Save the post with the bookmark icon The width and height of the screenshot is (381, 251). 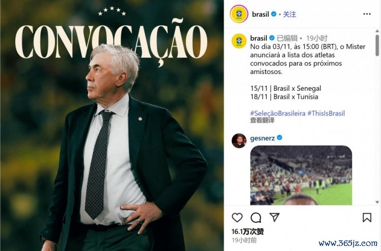[367, 218]
